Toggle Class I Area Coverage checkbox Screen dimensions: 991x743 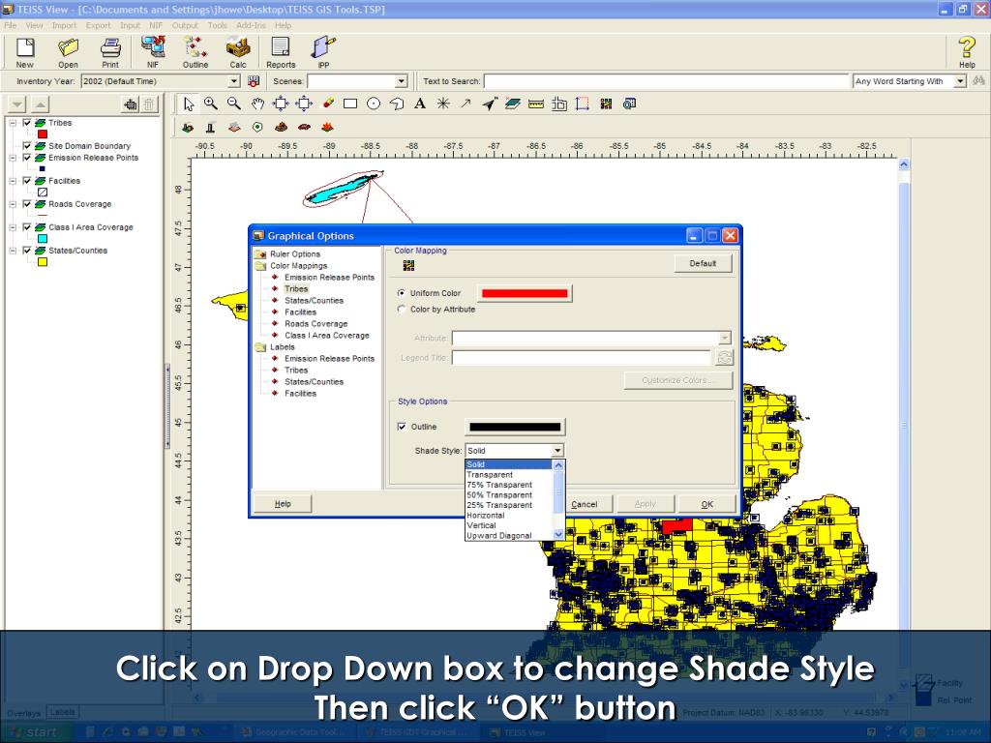tap(27, 226)
